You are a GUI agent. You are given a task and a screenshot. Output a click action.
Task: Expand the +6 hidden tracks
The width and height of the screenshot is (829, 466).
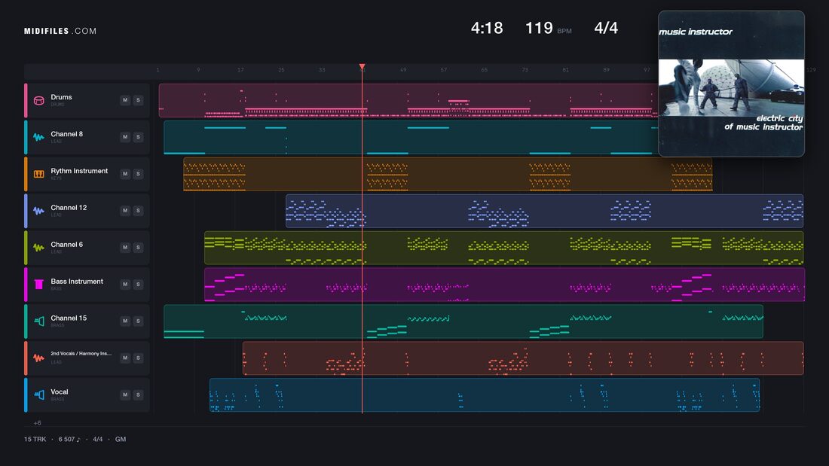point(37,422)
